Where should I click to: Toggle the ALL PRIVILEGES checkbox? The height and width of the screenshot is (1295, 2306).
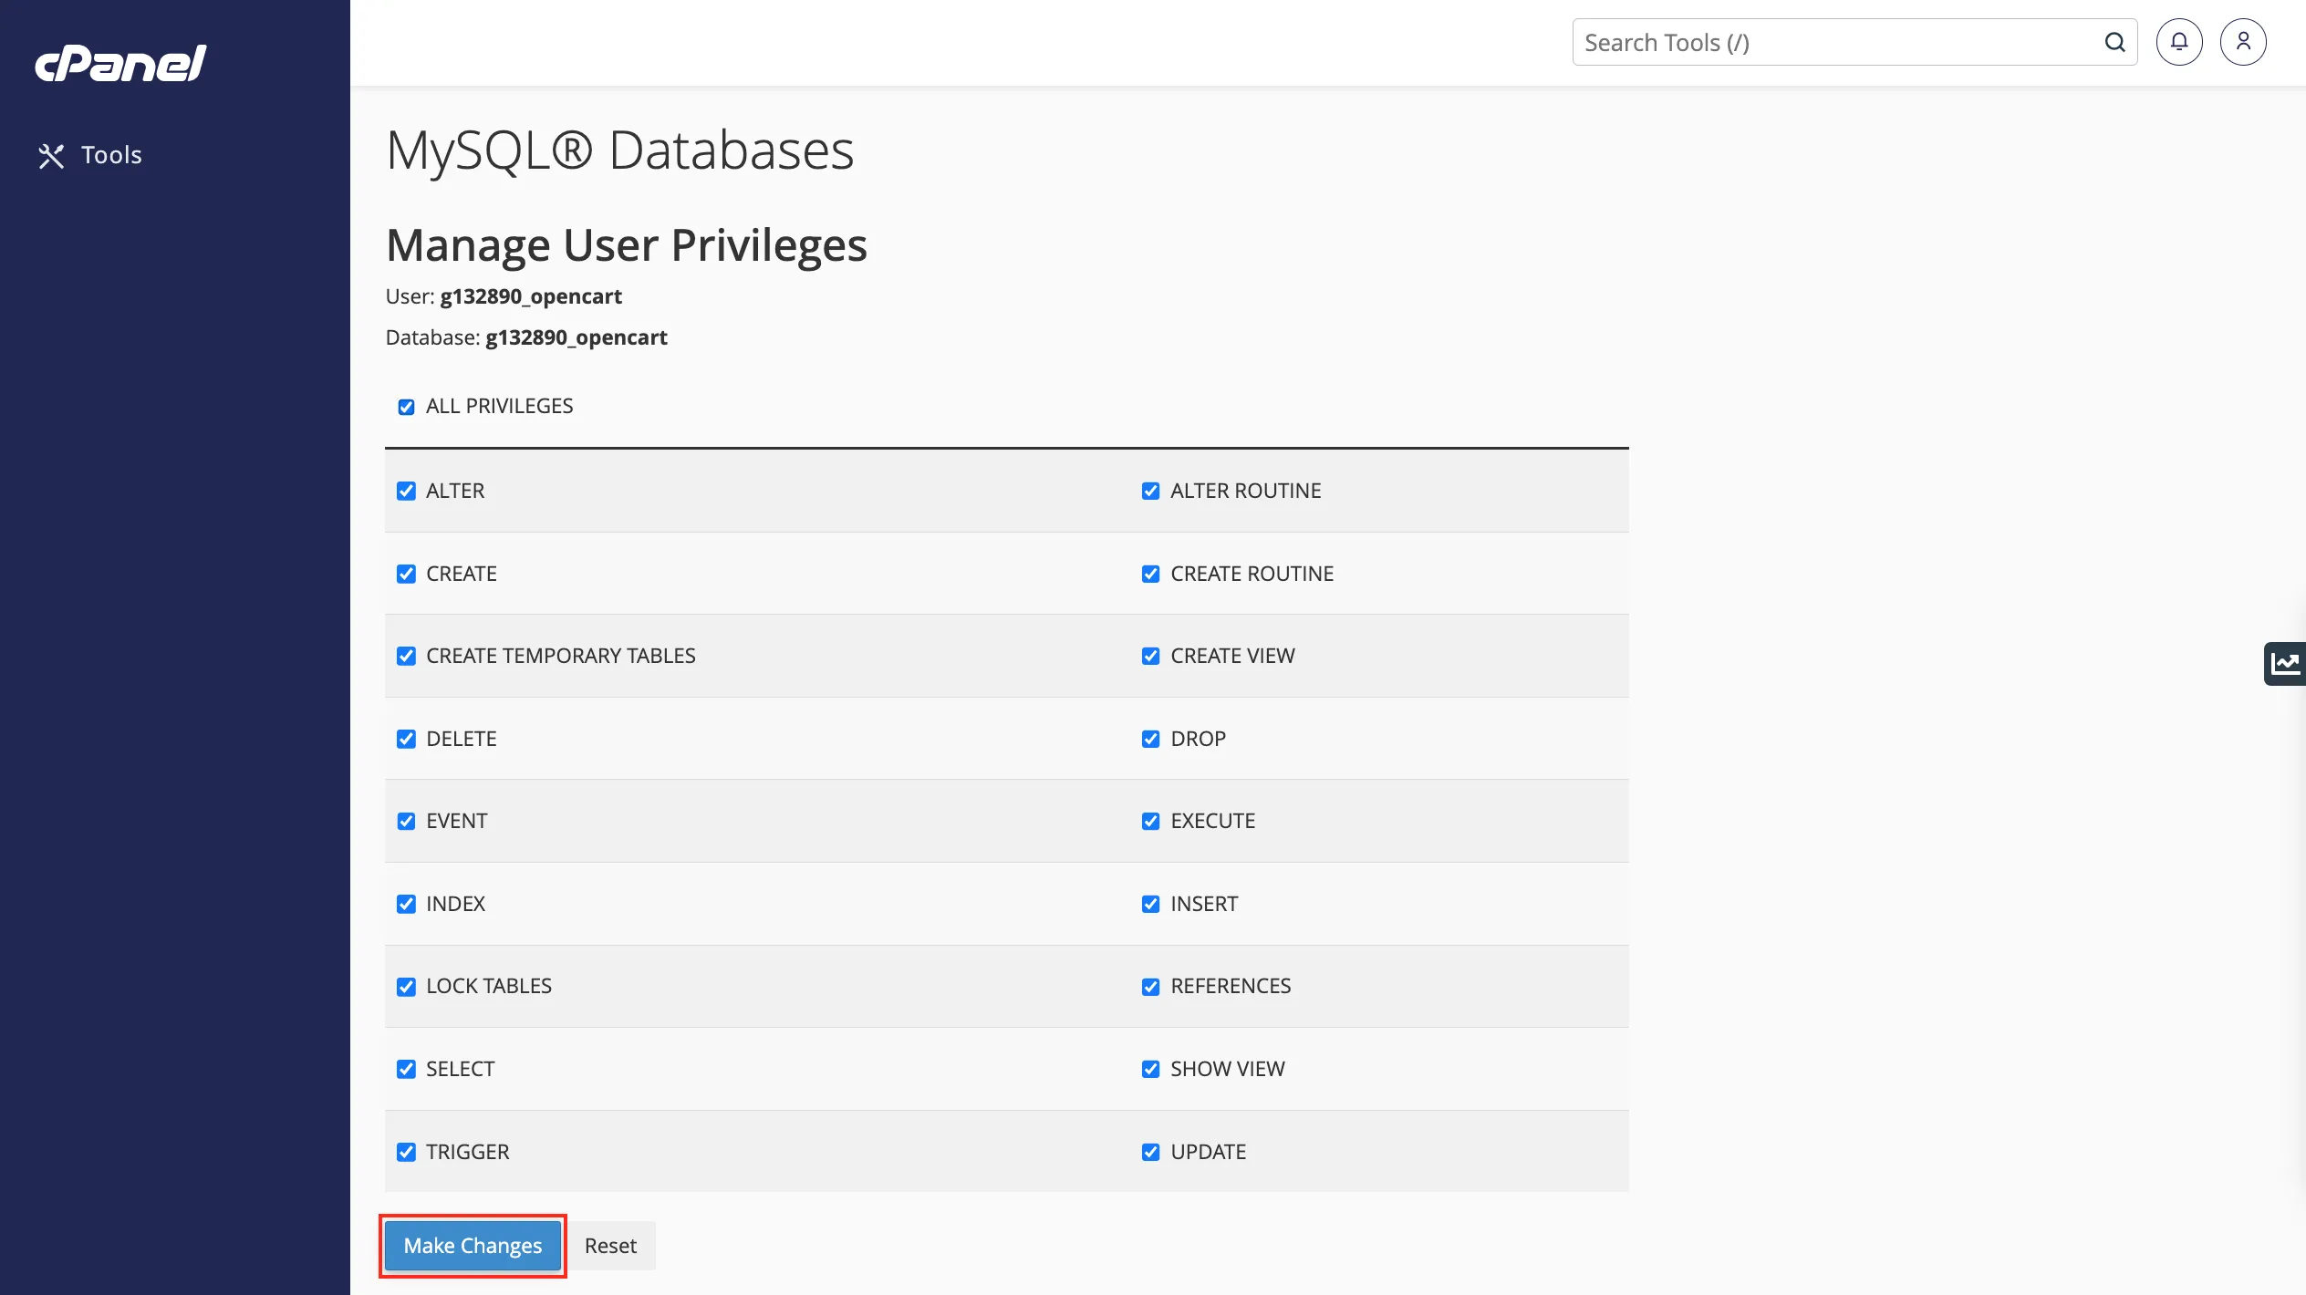pos(406,407)
